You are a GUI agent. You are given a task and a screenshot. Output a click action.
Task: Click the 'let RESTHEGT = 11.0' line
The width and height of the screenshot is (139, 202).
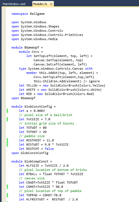[36, 140]
